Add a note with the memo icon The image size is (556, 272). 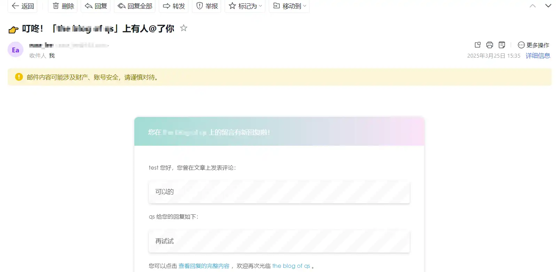(x=502, y=45)
